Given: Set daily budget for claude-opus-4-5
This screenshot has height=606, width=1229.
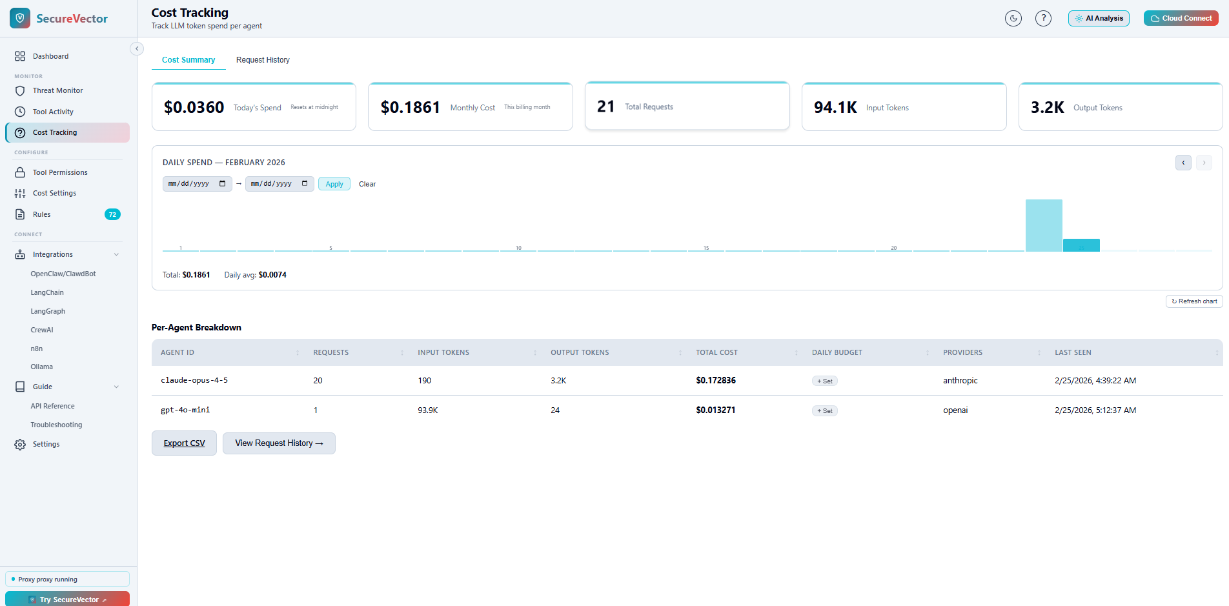Looking at the screenshot, I should coord(825,381).
